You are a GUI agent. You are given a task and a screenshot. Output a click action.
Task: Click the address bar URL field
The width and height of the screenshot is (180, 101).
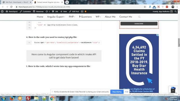pos(79,7)
